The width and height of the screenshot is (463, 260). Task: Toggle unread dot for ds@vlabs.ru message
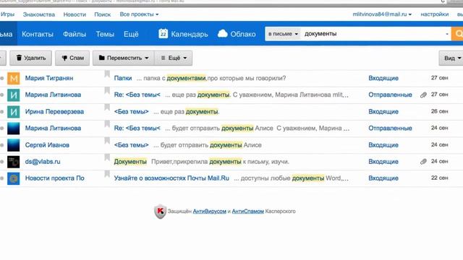1,162
